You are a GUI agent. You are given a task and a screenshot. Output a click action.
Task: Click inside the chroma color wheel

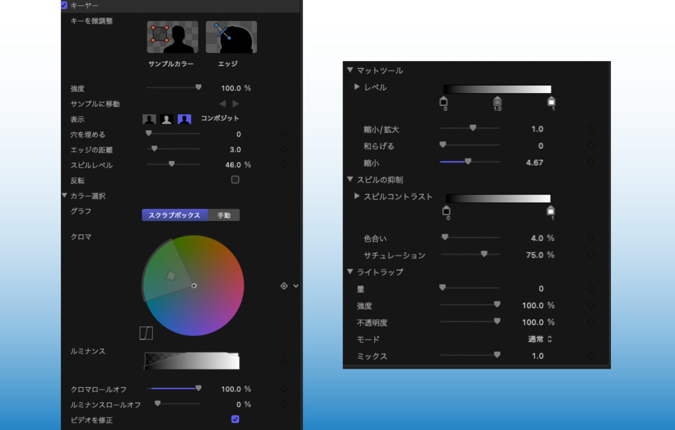pyautogui.click(x=194, y=286)
